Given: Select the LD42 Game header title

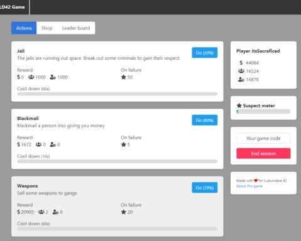Looking at the screenshot, I should 13,7.
